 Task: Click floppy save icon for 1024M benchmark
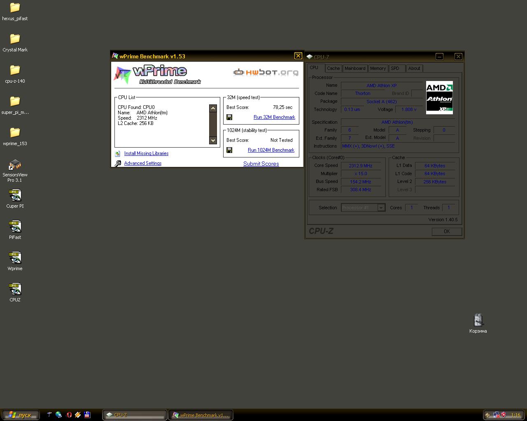pos(229,150)
